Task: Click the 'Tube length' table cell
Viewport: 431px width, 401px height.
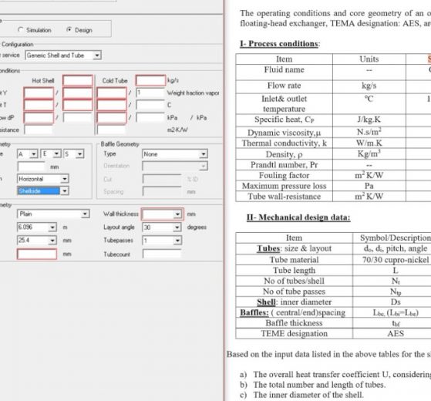Action: (x=294, y=271)
